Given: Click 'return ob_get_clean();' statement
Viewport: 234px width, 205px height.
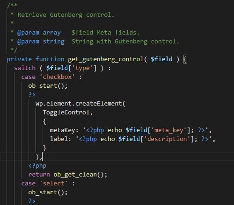Looking at the screenshot, I should click(68, 175).
